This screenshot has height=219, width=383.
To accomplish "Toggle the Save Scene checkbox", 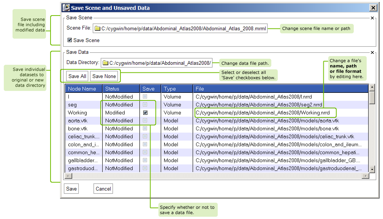I will pos(70,40).
